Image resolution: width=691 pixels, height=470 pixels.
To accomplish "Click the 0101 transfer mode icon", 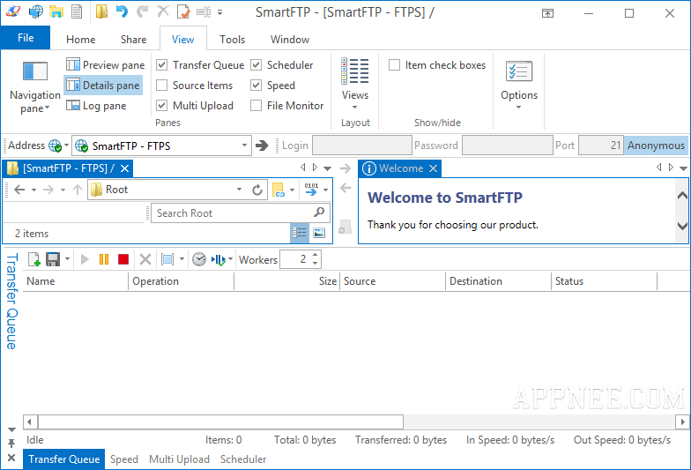I will [x=311, y=189].
